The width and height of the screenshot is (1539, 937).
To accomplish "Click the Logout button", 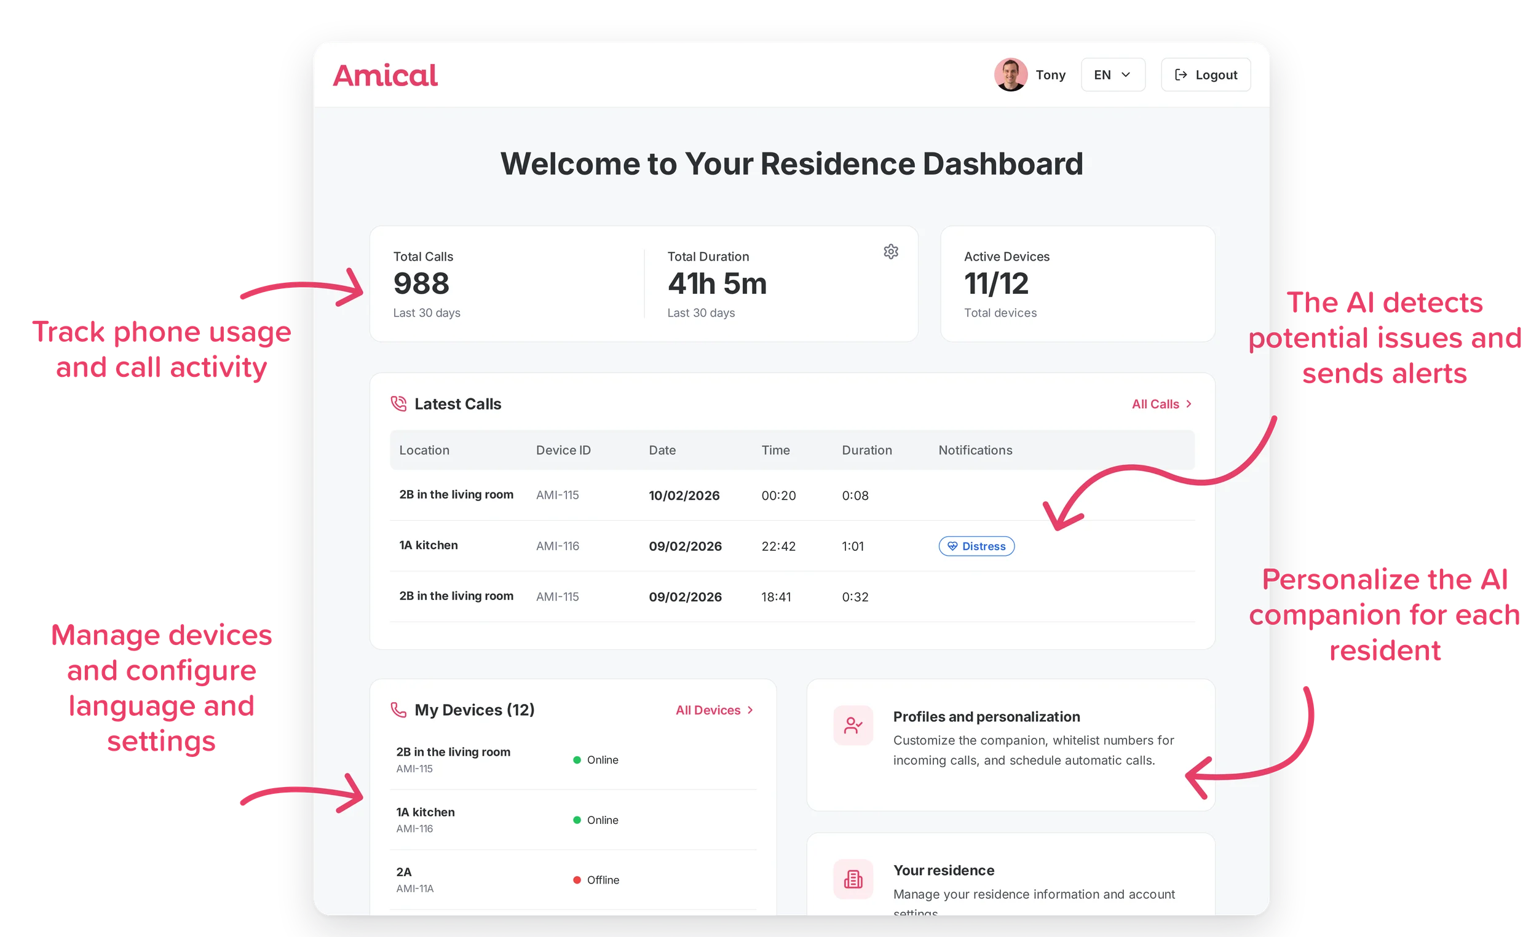I will 1205,75.
